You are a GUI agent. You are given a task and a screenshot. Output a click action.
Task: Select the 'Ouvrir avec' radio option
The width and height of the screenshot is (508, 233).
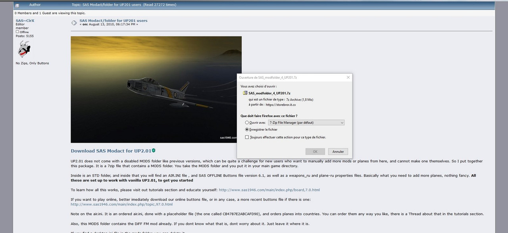247,123
